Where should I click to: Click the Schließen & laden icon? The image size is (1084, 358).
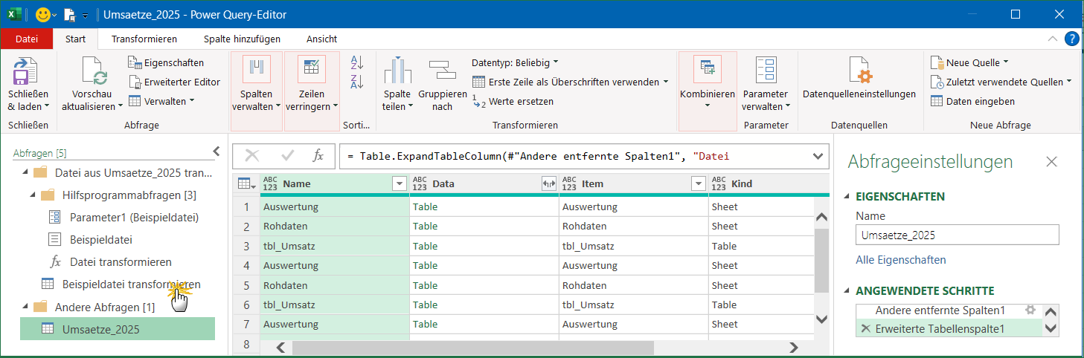pos(28,74)
